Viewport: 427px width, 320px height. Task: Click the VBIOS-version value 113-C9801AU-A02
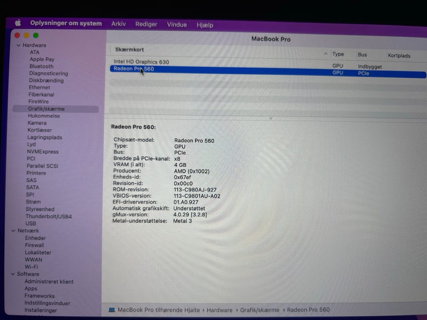coord(197,196)
